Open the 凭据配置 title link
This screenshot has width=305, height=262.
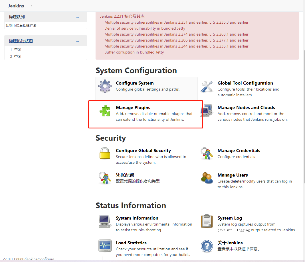tap(125, 175)
